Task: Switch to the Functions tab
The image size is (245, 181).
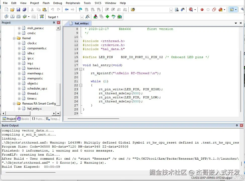Action: coord(38,119)
